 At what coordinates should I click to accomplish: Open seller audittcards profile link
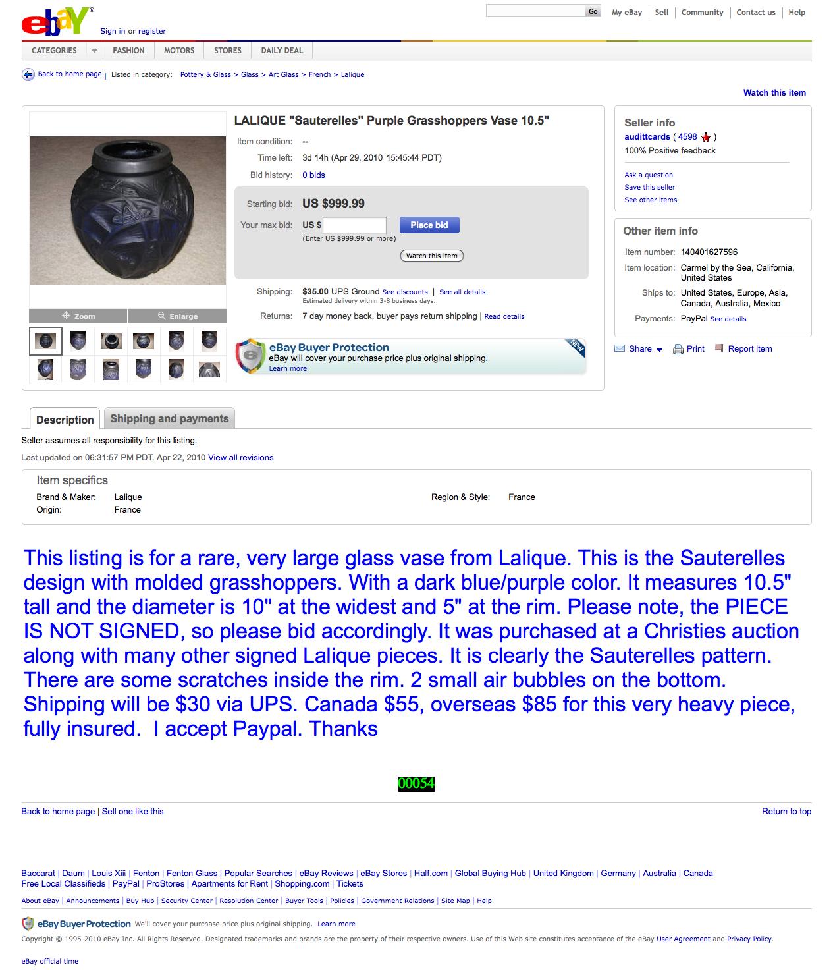point(647,137)
